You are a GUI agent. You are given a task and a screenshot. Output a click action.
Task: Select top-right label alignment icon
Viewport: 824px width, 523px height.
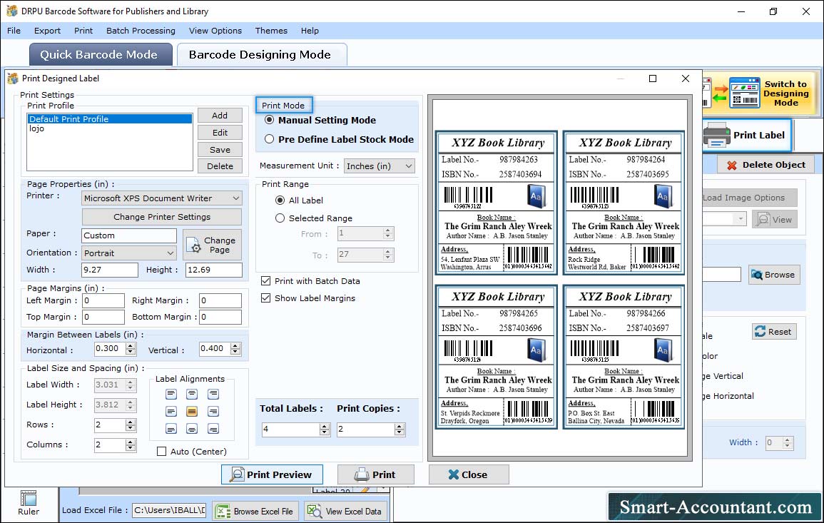[213, 395]
